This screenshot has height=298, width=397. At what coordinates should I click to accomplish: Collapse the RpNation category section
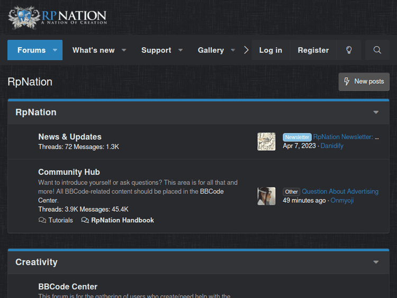tap(376, 112)
